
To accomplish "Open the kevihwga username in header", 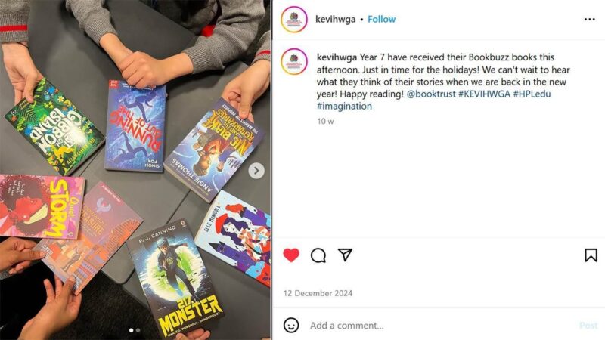I will [x=335, y=20].
